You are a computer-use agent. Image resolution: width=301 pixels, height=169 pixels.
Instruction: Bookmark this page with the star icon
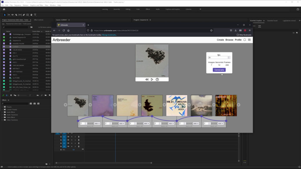(x=211, y=31)
